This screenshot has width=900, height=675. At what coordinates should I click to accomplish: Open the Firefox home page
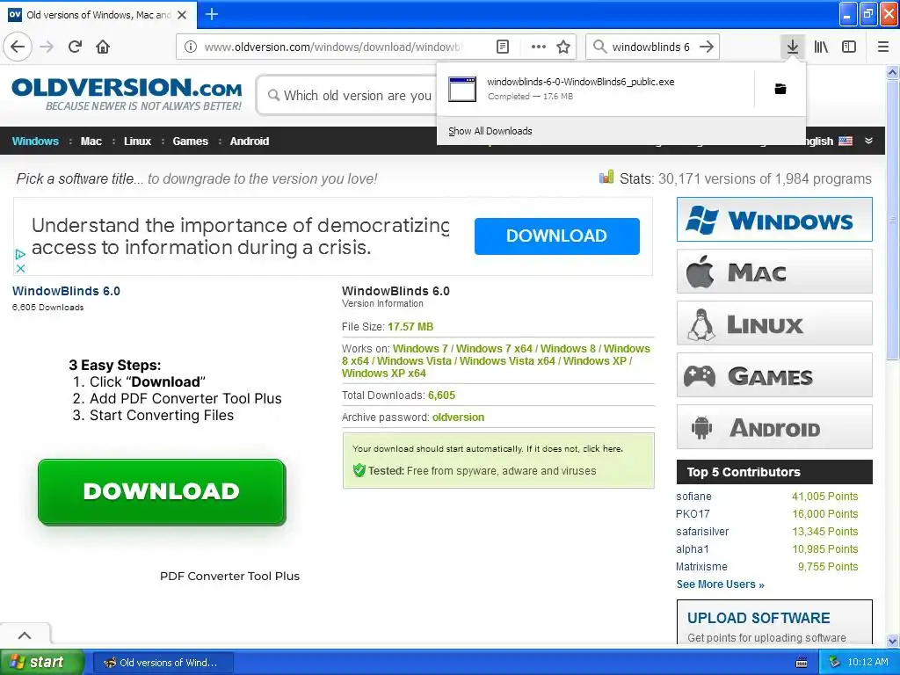tap(103, 47)
